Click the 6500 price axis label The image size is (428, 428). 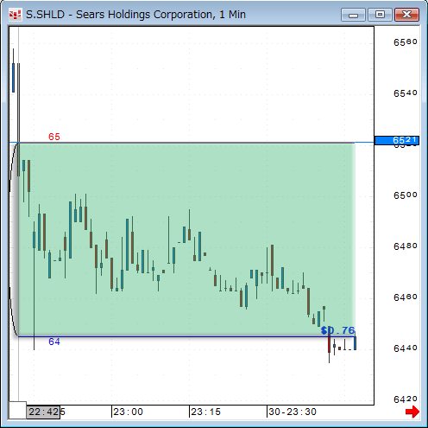(x=406, y=195)
